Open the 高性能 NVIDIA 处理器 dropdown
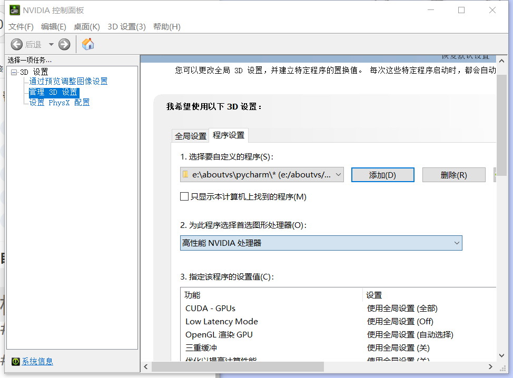 456,243
